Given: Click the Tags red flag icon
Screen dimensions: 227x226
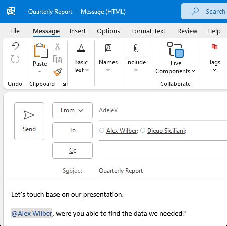Looking at the screenshot, I should click(214, 48).
